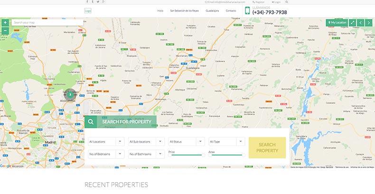The image size is (375, 194).
Task: Open the Tumblr social link
Action: click(x=93, y=2)
